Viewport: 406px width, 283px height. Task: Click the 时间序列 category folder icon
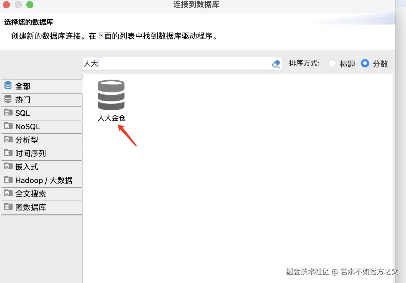pos(8,153)
